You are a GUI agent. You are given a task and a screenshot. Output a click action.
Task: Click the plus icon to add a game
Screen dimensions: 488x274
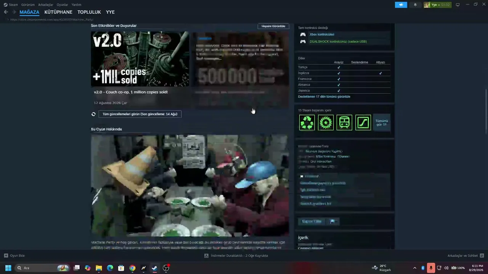click(6, 256)
